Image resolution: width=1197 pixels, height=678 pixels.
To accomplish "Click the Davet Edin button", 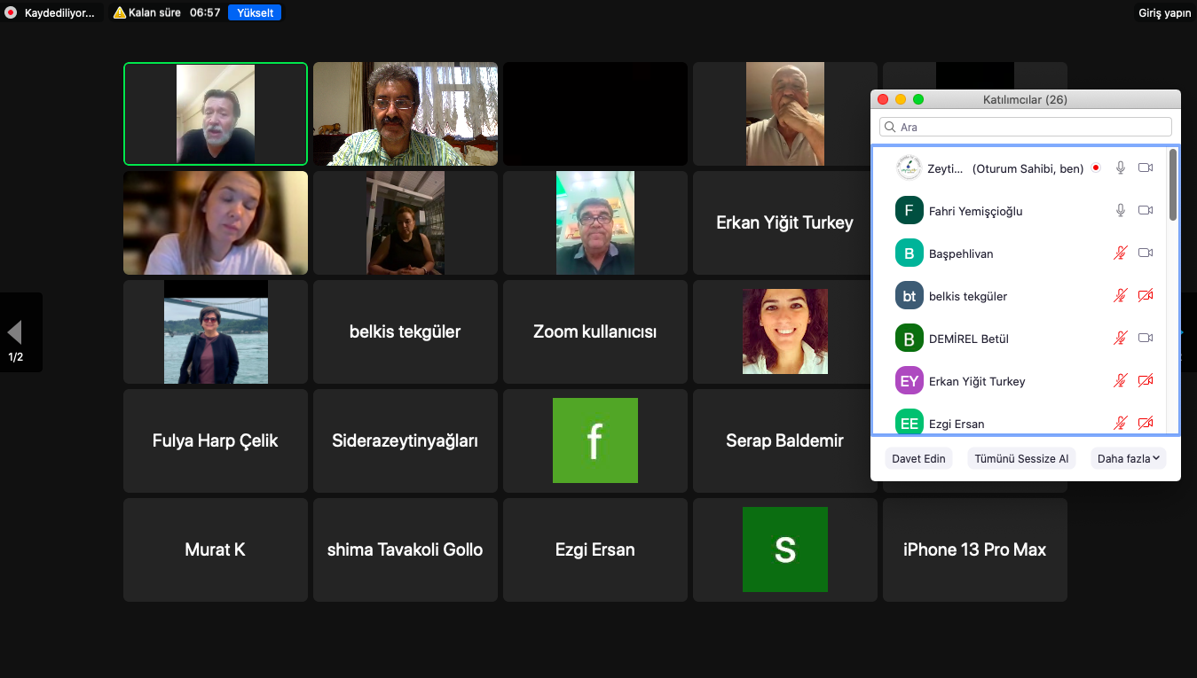I will tap(918, 458).
